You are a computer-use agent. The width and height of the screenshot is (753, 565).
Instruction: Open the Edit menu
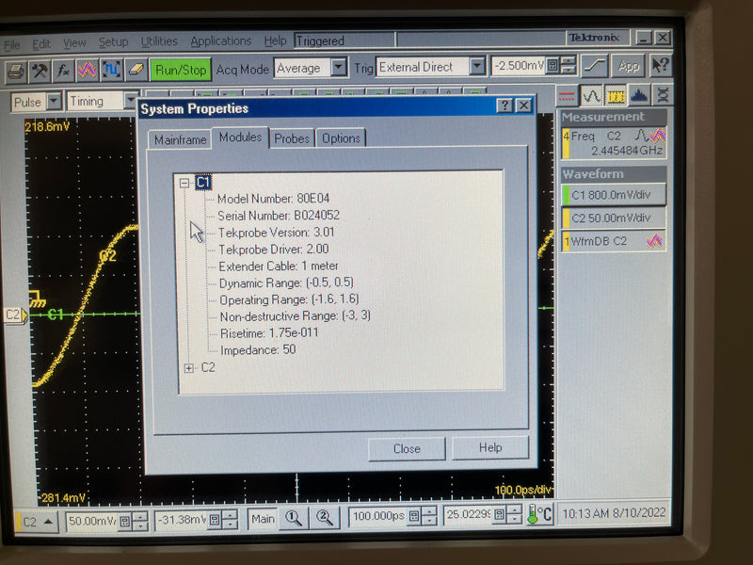[41, 44]
